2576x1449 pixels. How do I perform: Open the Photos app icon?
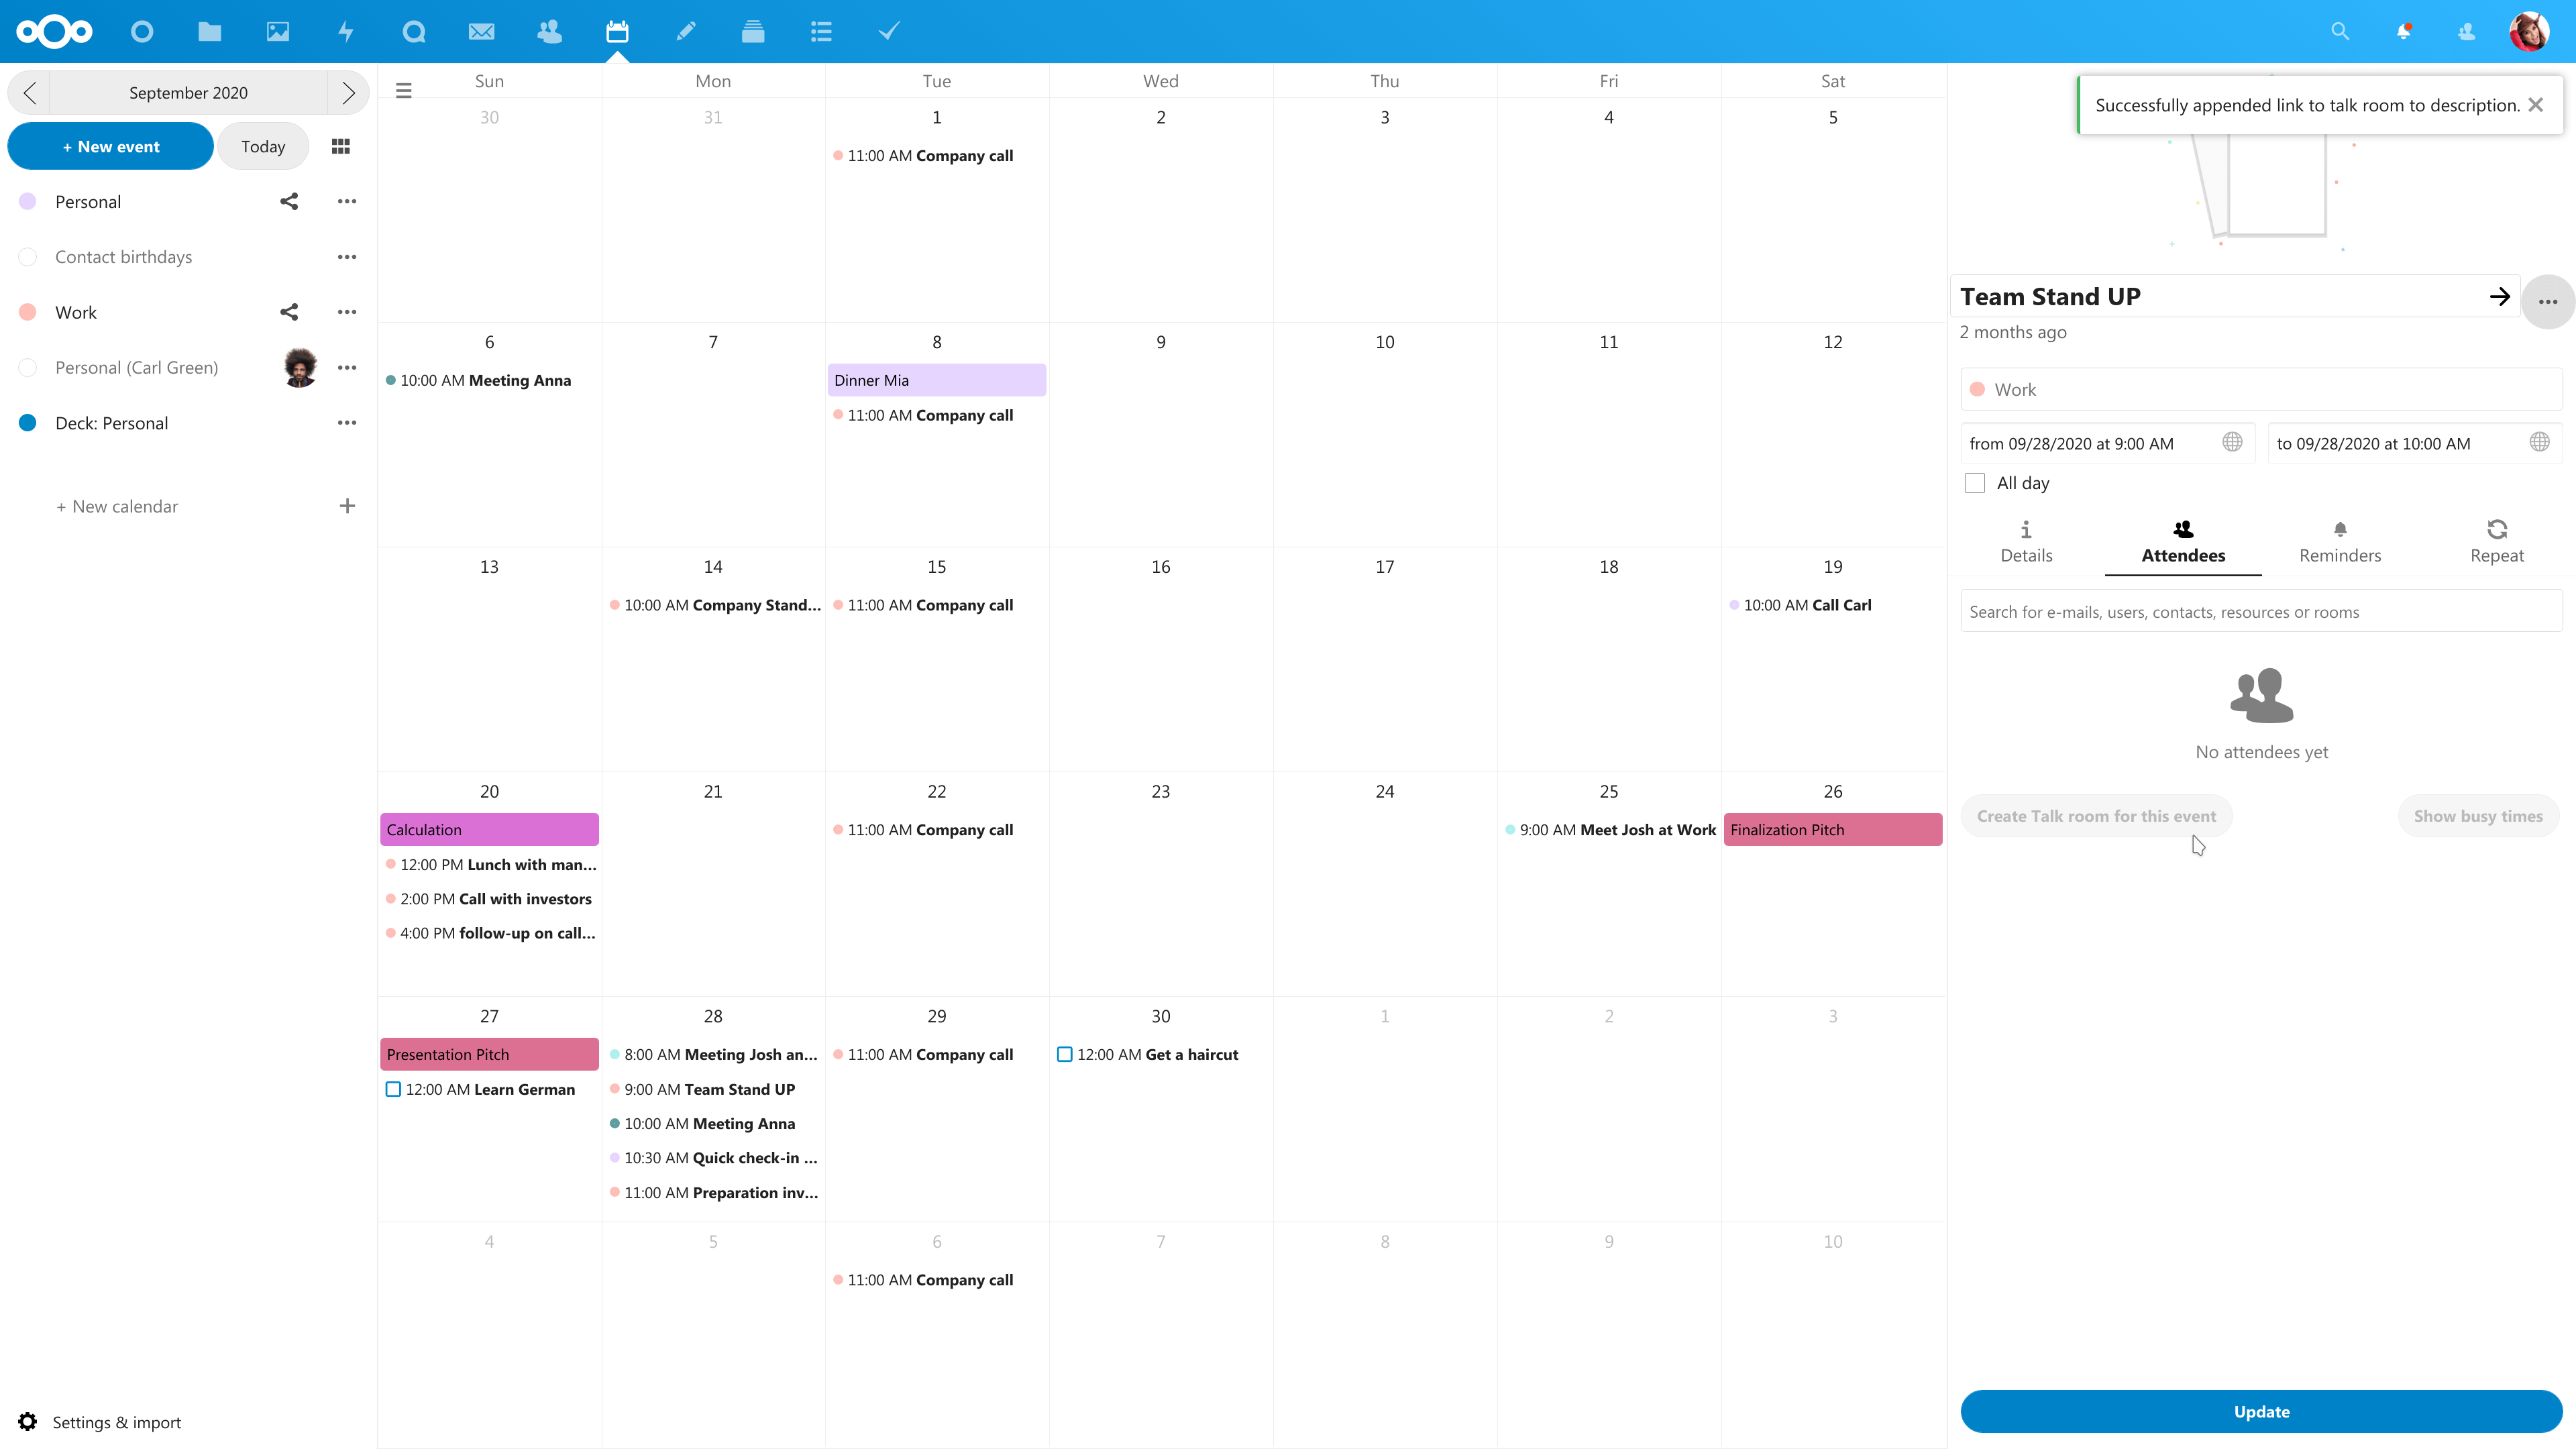[278, 31]
